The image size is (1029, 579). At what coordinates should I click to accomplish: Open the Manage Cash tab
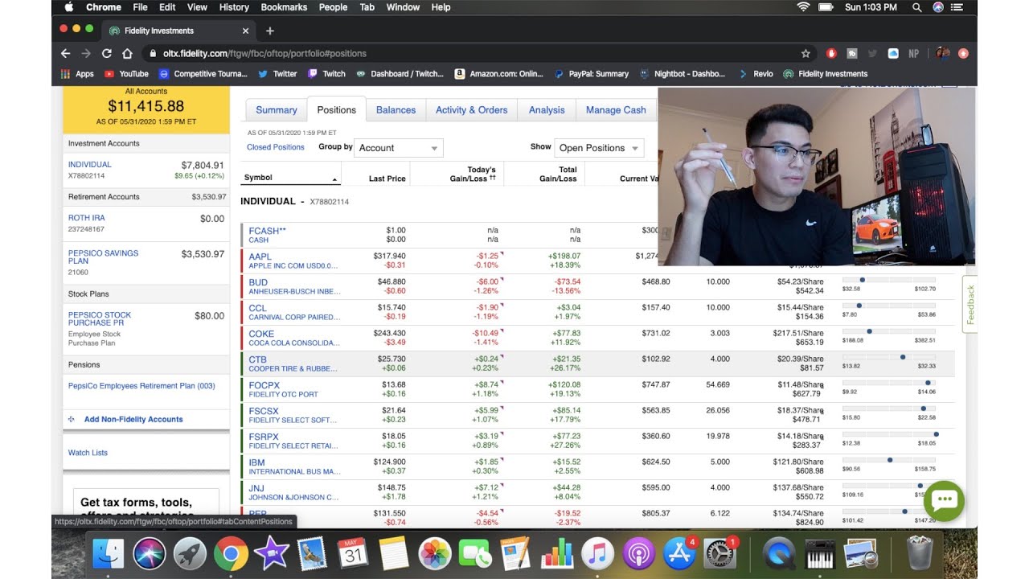point(616,110)
